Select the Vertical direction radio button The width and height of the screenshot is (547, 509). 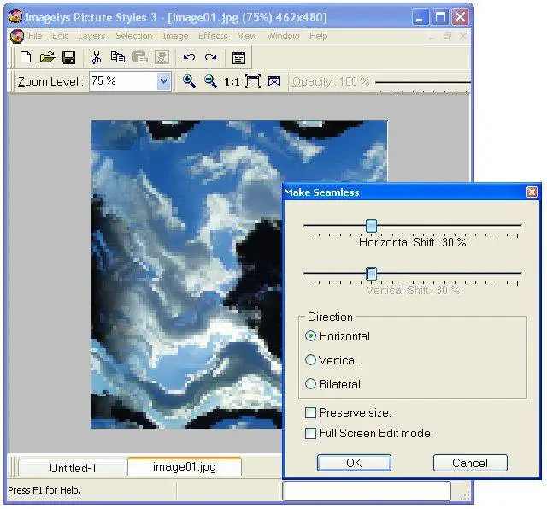click(310, 360)
